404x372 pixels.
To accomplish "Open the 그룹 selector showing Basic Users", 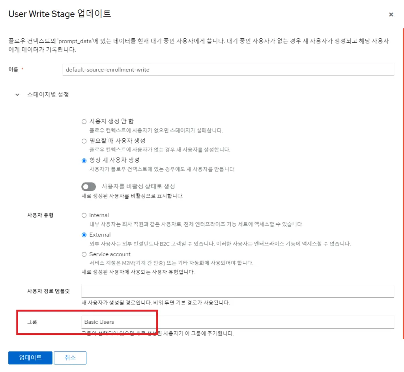I will [238, 322].
